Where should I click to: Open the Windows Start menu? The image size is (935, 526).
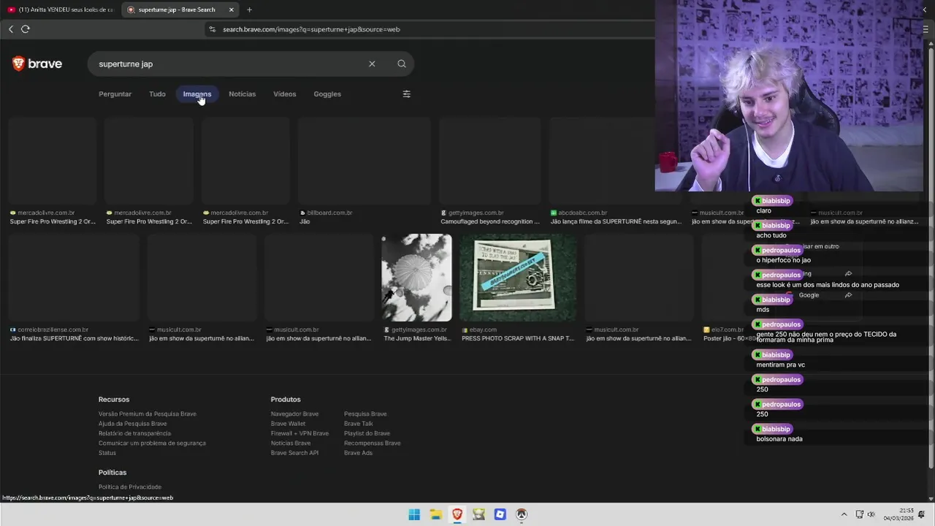click(414, 514)
